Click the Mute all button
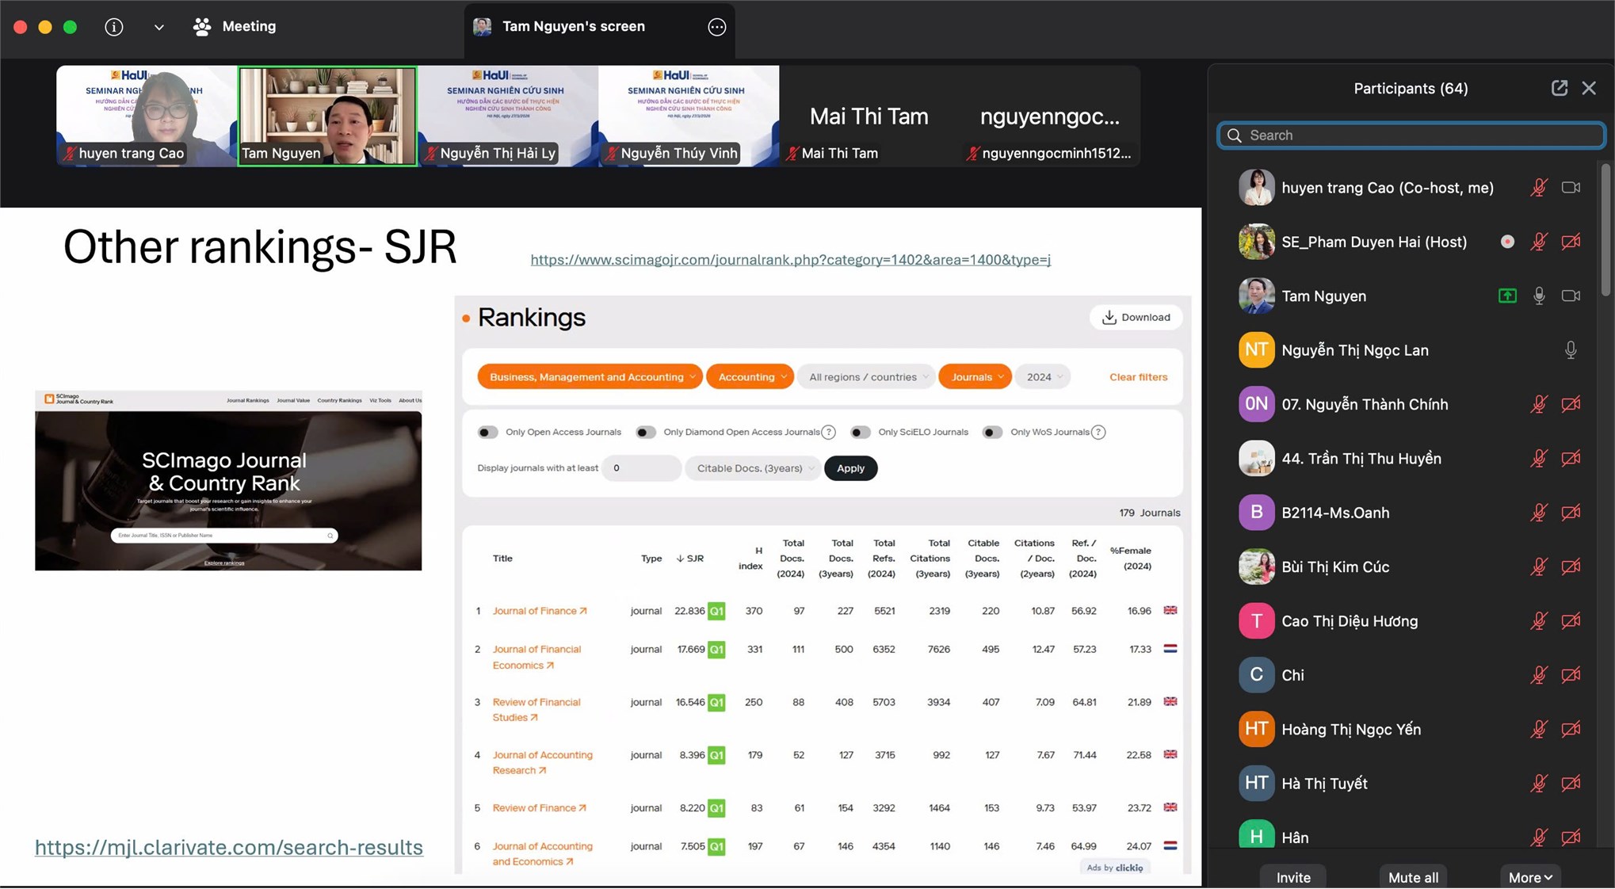 click(x=1413, y=877)
